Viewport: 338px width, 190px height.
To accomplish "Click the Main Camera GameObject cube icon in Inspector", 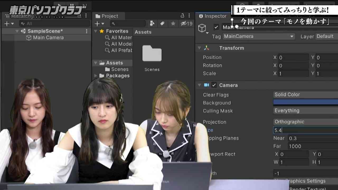I will point(202,28).
